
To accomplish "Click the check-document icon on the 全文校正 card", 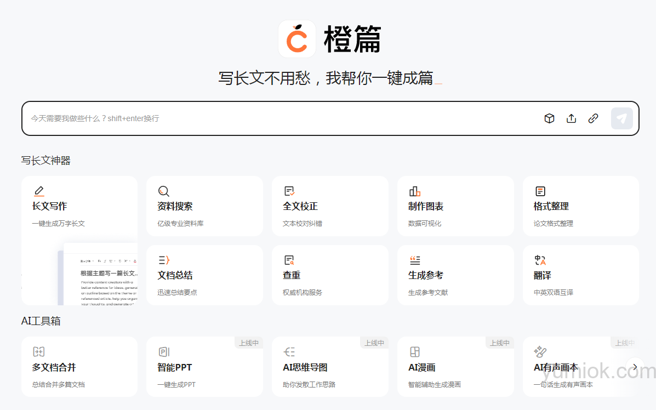I will pos(289,191).
